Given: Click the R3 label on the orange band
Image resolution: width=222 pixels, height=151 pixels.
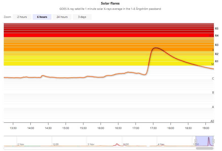Looking at the screenshot, I should 216,45.
